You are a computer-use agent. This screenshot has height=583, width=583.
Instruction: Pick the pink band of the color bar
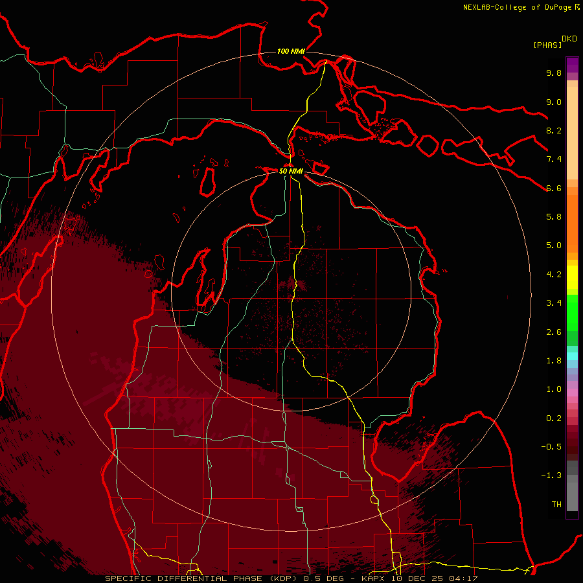[572, 393]
